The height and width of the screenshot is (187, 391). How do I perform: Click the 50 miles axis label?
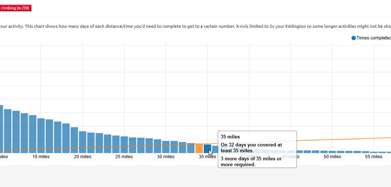pos(332,157)
